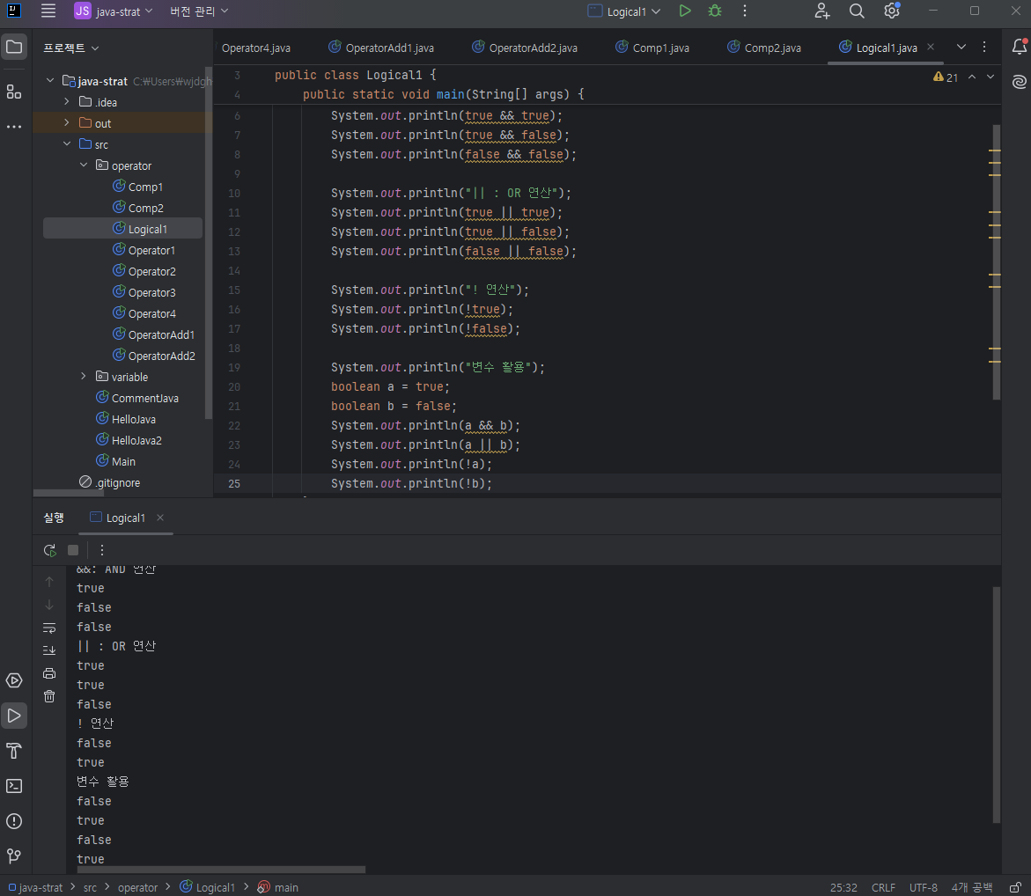Collapse the operator package in tree
Viewport: 1031px width, 896px height.
coord(84,165)
